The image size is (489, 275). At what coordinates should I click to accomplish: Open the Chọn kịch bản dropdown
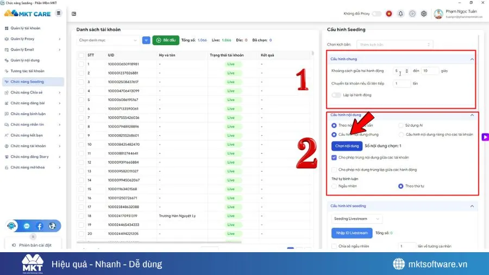(394, 45)
